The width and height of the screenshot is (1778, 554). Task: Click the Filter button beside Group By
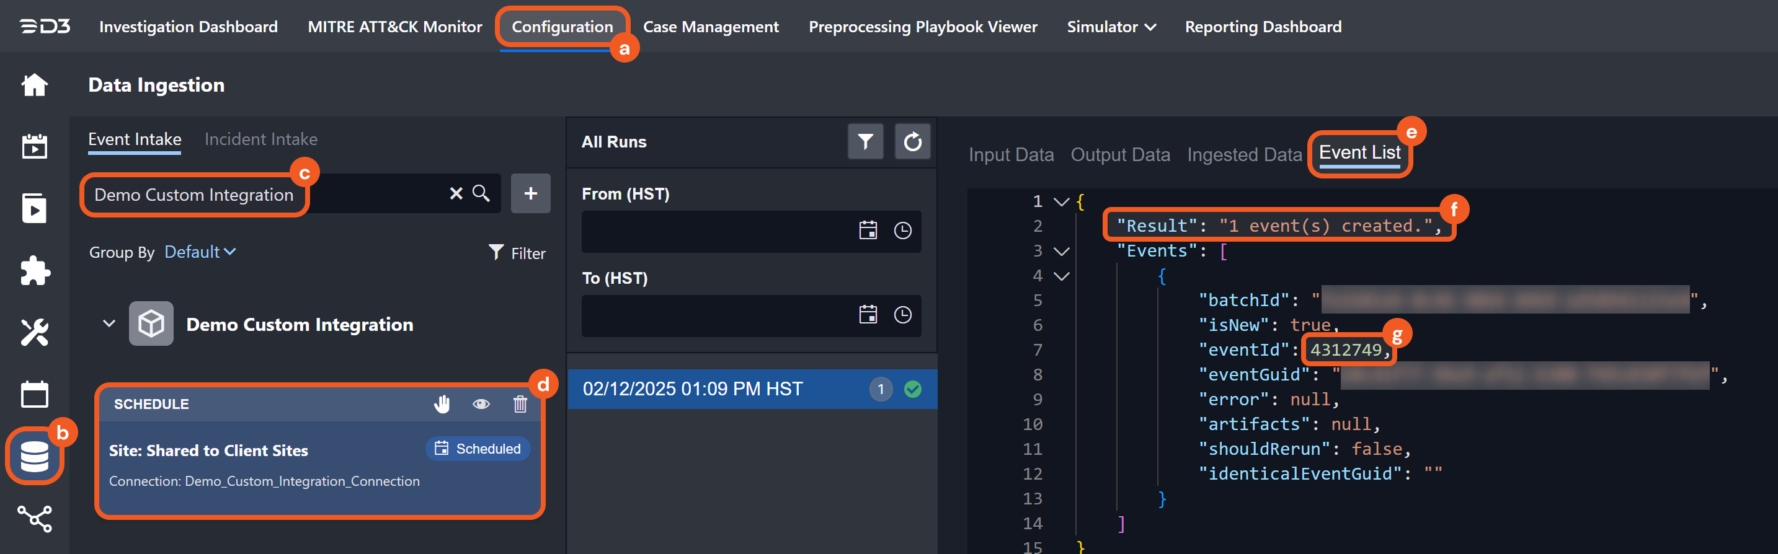point(517,253)
